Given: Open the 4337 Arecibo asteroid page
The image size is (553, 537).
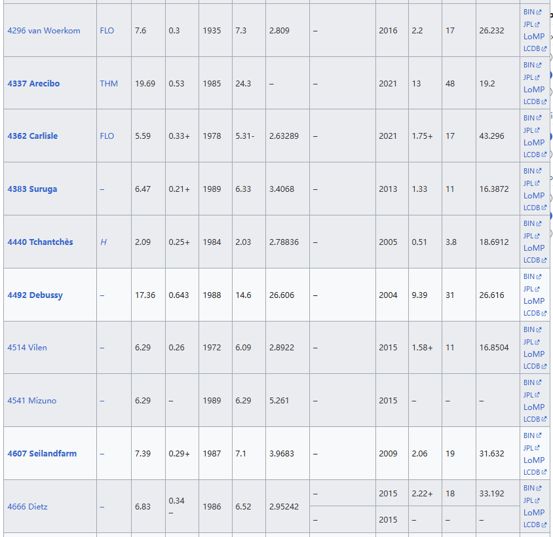Looking at the screenshot, I should (33, 84).
